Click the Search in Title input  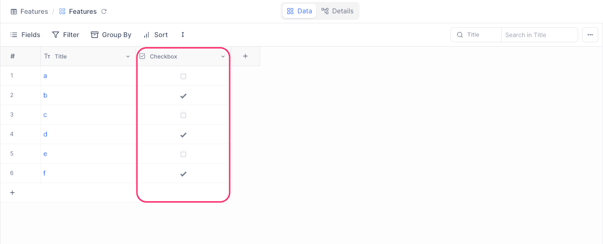coord(539,35)
